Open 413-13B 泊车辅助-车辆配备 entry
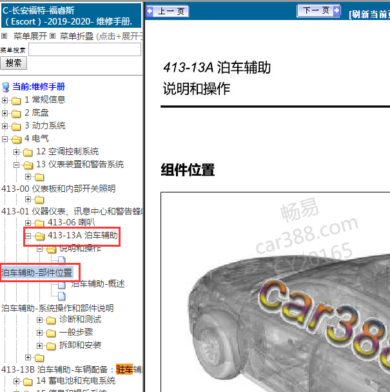Image resolution: width=390 pixels, height=392 pixels. pos(72,369)
